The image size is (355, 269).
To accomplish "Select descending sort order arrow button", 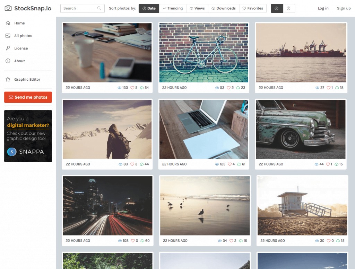I will click(277, 8).
